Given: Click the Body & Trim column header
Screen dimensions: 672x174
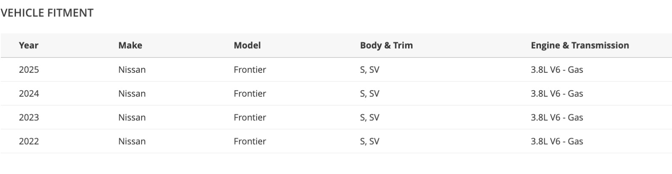Looking at the screenshot, I should tap(386, 45).
